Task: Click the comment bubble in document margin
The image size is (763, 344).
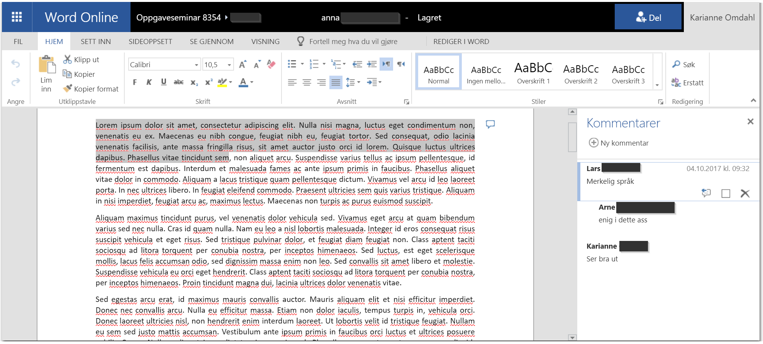Action: (490, 124)
